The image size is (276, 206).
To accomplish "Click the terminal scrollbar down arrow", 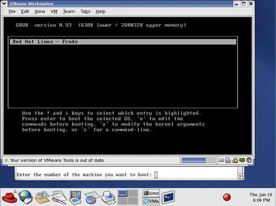I will [240, 176].
